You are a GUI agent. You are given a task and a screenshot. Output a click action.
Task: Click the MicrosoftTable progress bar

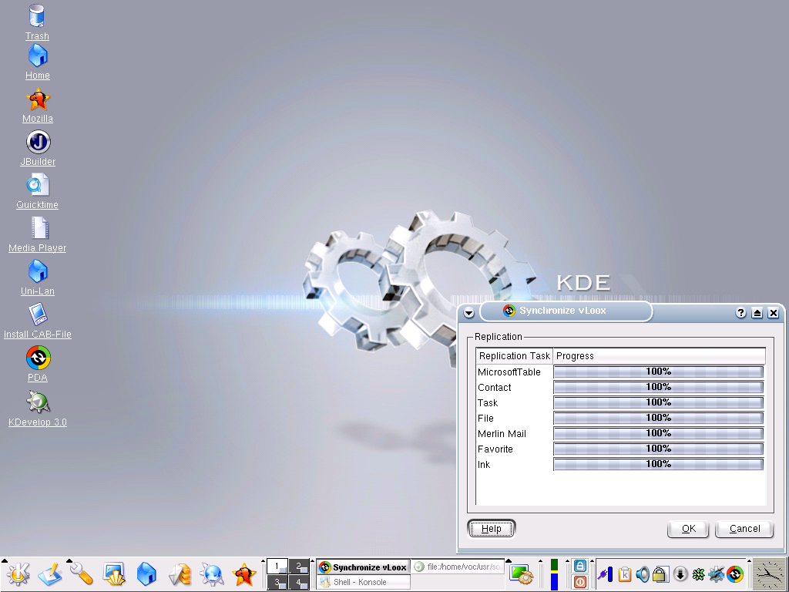point(658,372)
